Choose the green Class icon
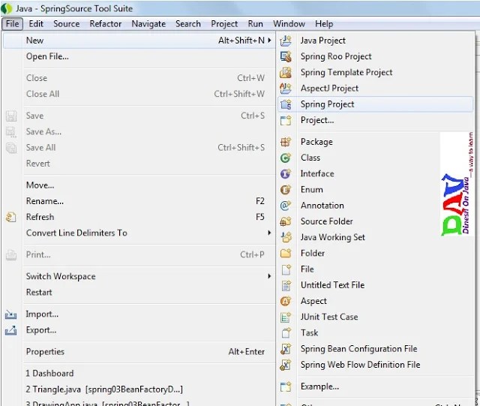 tap(286, 158)
